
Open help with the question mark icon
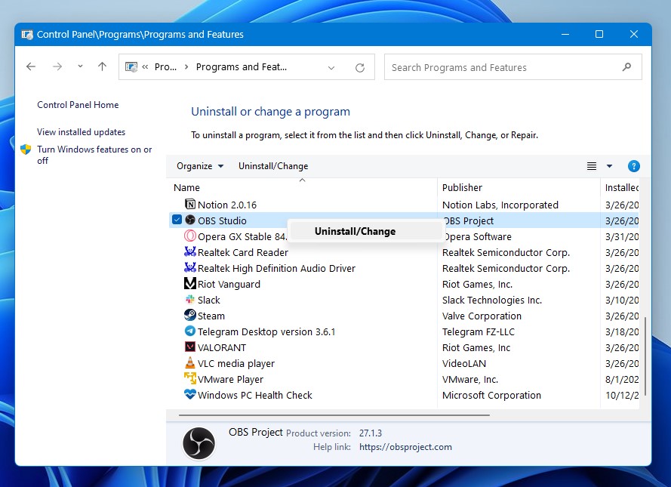click(x=634, y=166)
